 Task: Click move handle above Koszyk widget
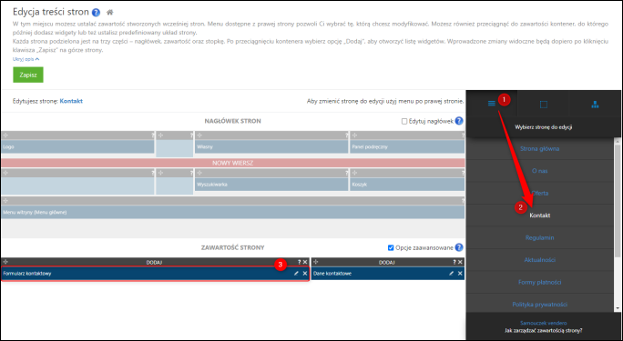pyautogui.click(x=354, y=173)
